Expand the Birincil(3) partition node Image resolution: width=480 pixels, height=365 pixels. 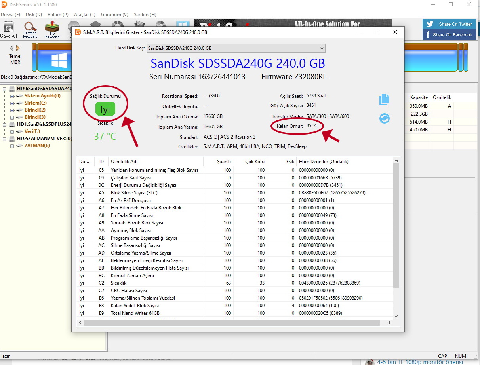pyautogui.click(x=12, y=118)
